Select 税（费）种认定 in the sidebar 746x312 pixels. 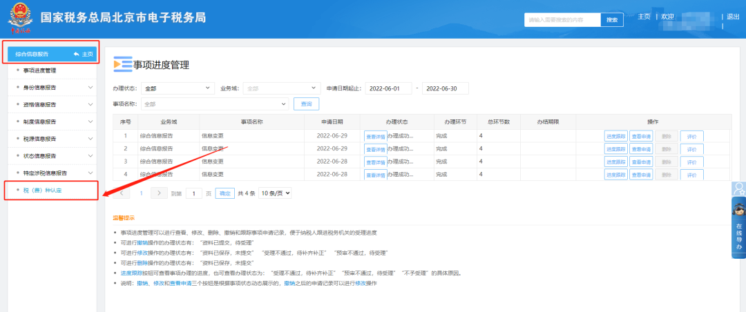(x=43, y=190)
